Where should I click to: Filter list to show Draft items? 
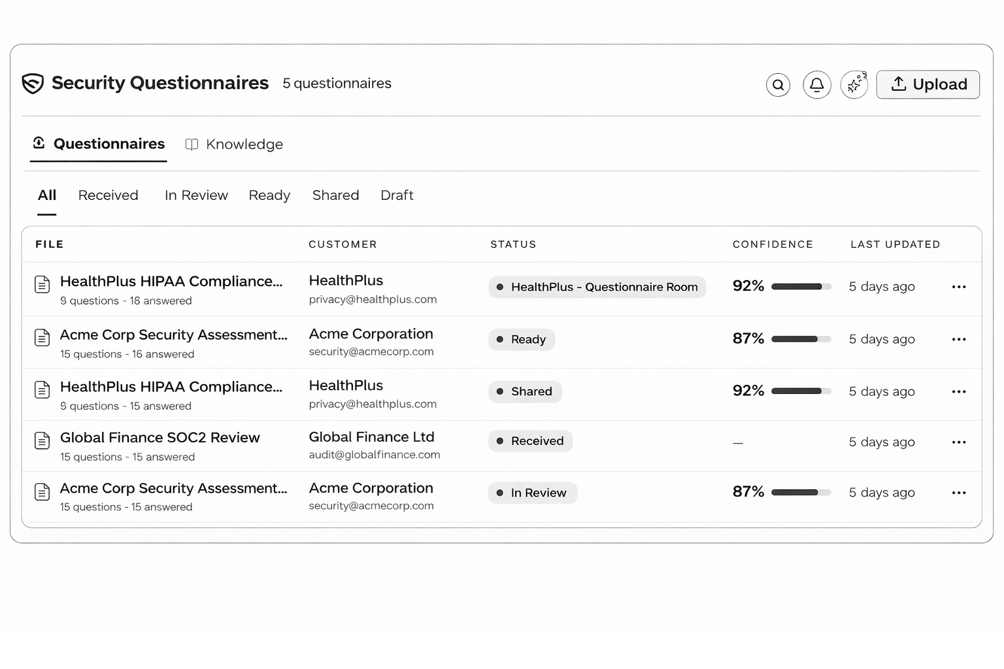point(396,195)
